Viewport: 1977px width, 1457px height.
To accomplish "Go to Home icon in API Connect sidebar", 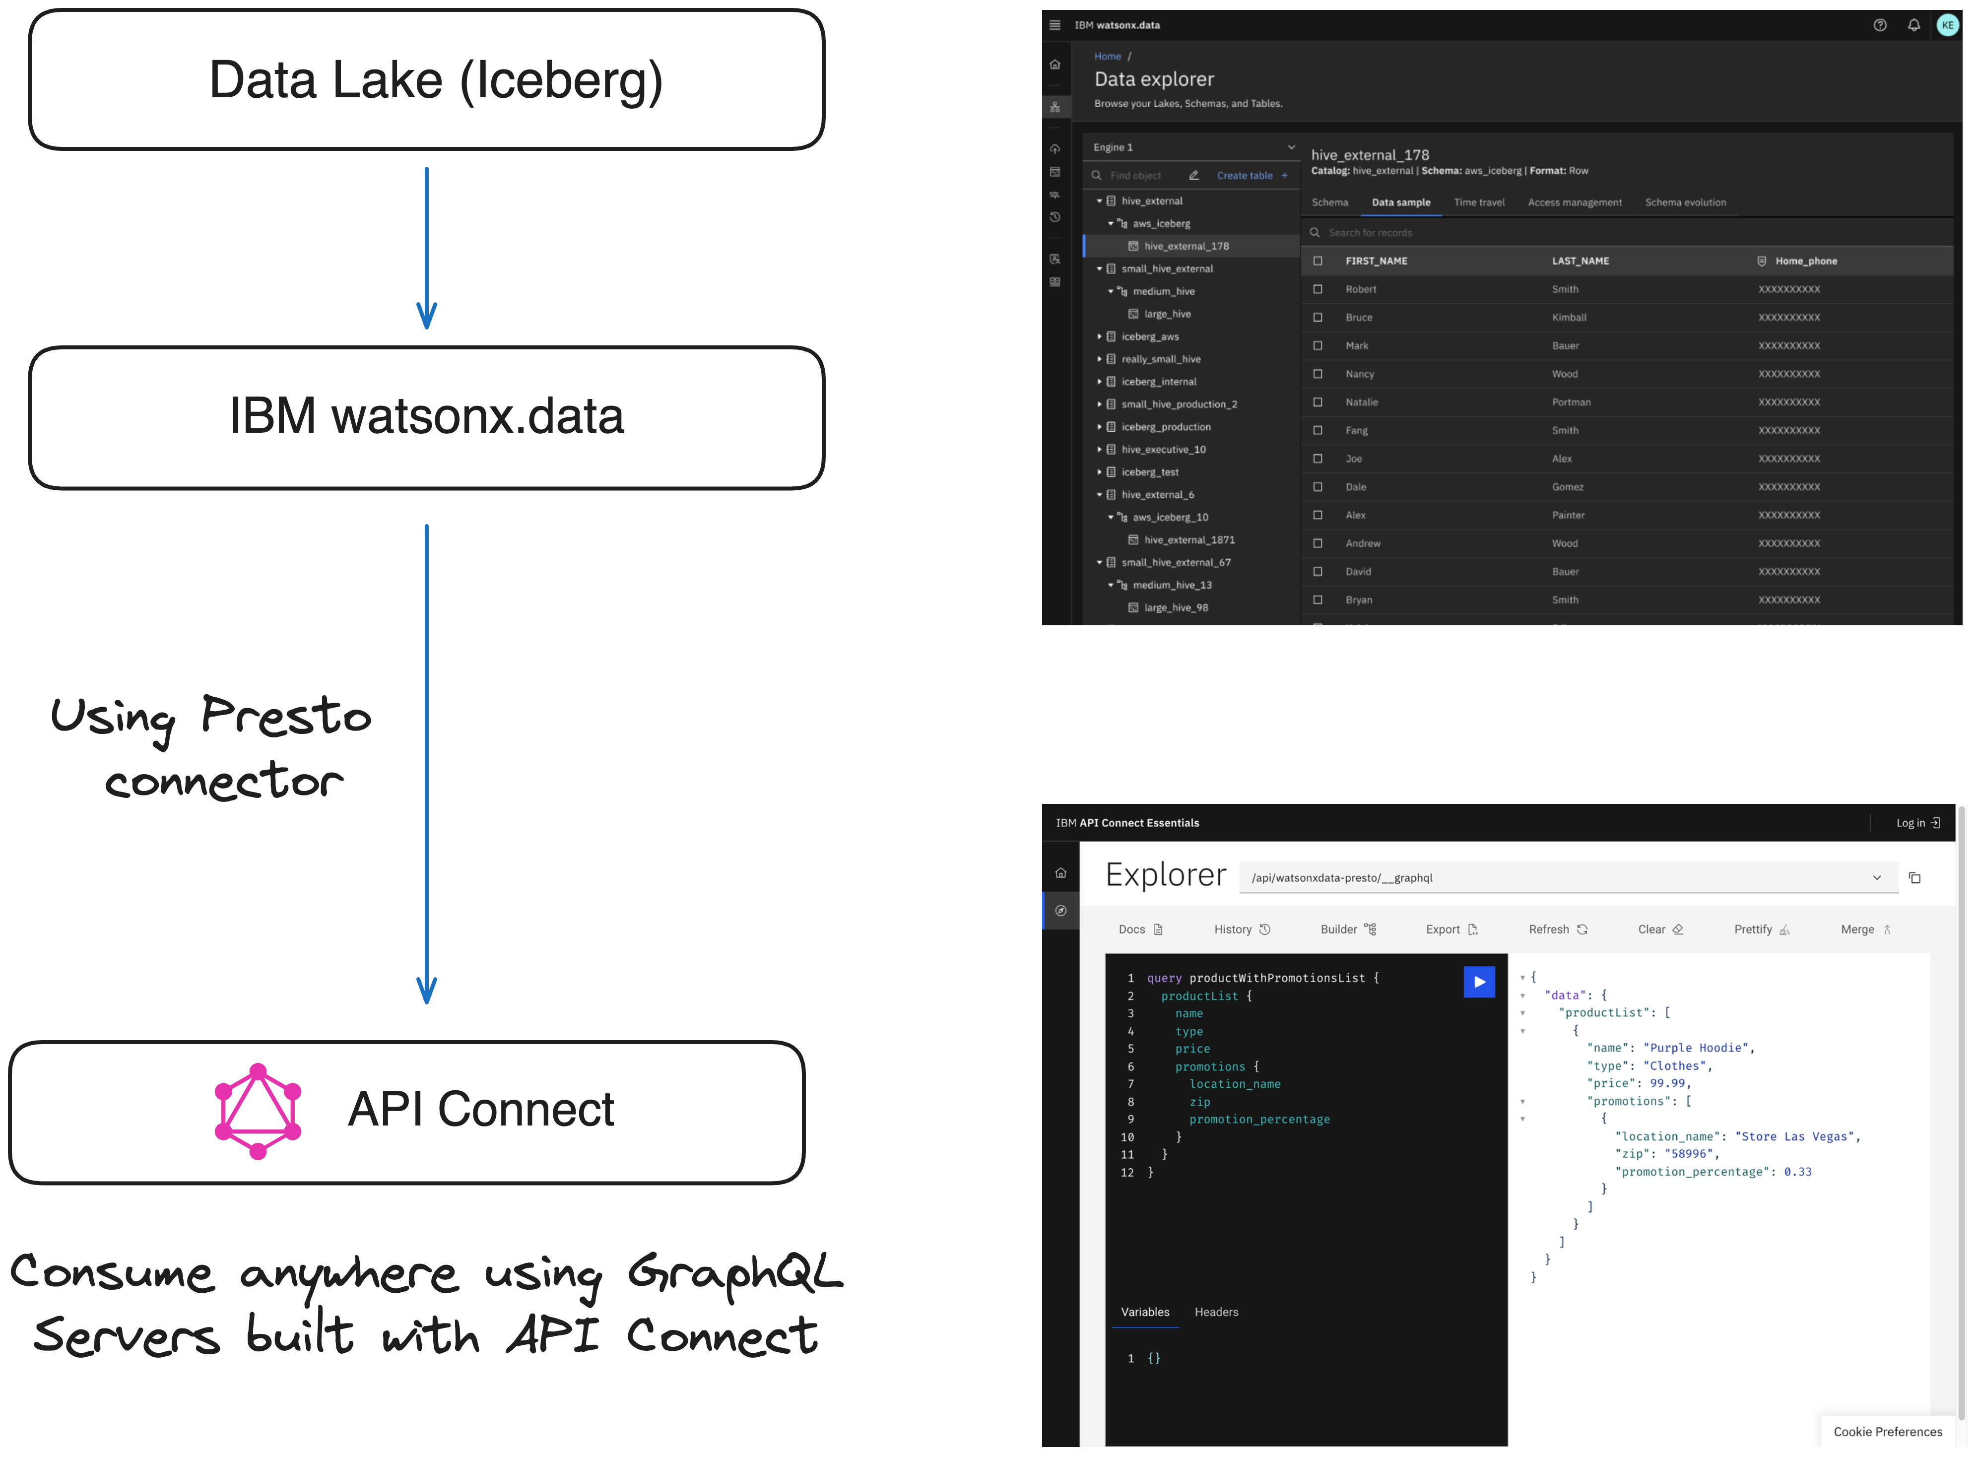I will tap(1061, 873).
